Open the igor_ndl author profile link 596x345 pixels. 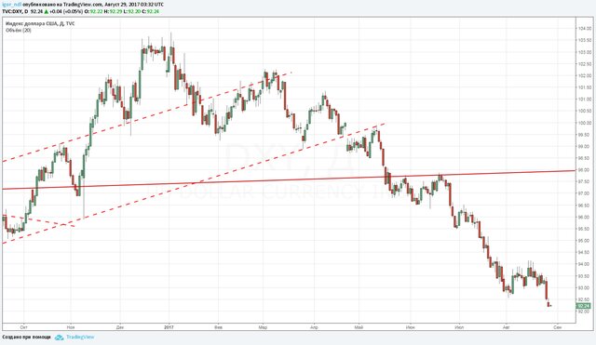tap(11, 5)
